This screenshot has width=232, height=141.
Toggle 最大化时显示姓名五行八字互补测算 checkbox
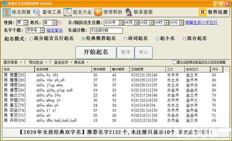(x=175, y=62)
